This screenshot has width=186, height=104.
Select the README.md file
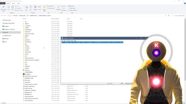(x=28, y=94)
